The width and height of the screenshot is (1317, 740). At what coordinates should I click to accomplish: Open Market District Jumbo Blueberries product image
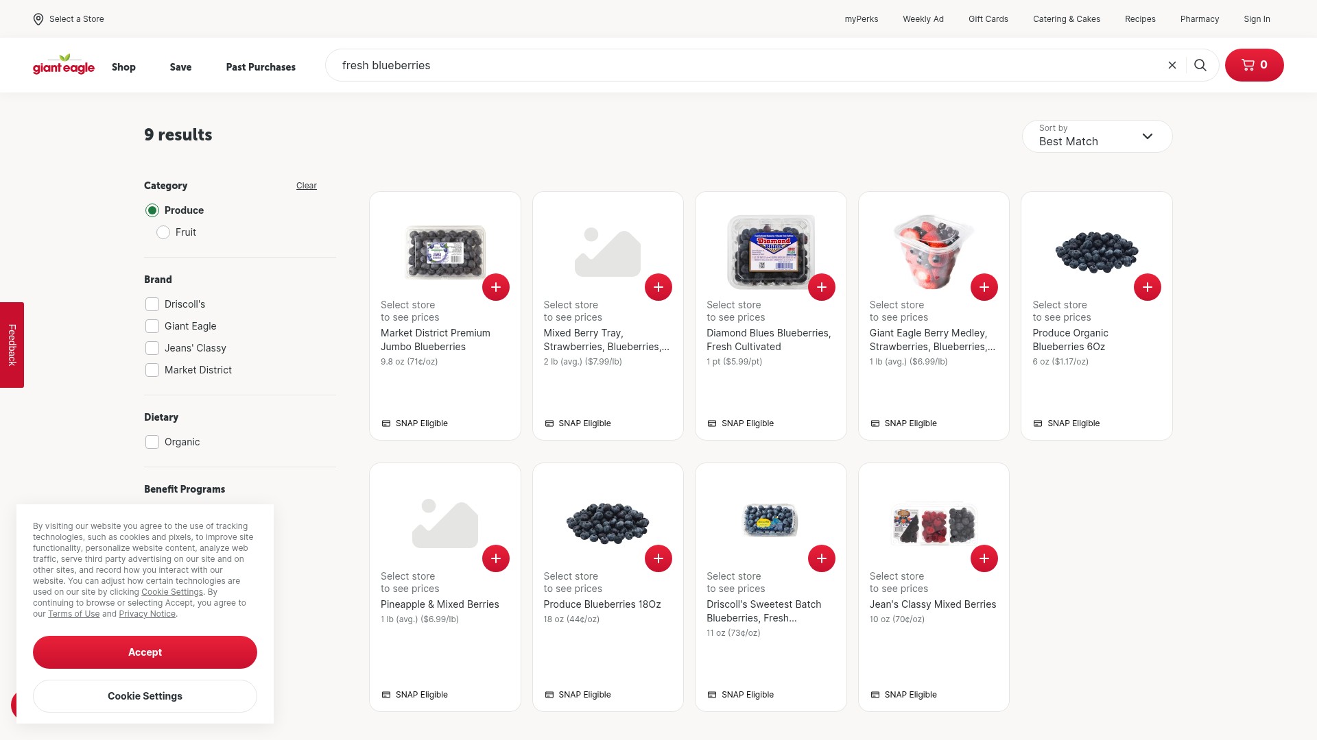[445, 252]
